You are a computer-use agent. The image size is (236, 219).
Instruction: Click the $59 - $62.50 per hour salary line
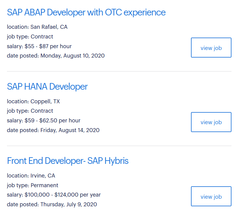point(44,121)
